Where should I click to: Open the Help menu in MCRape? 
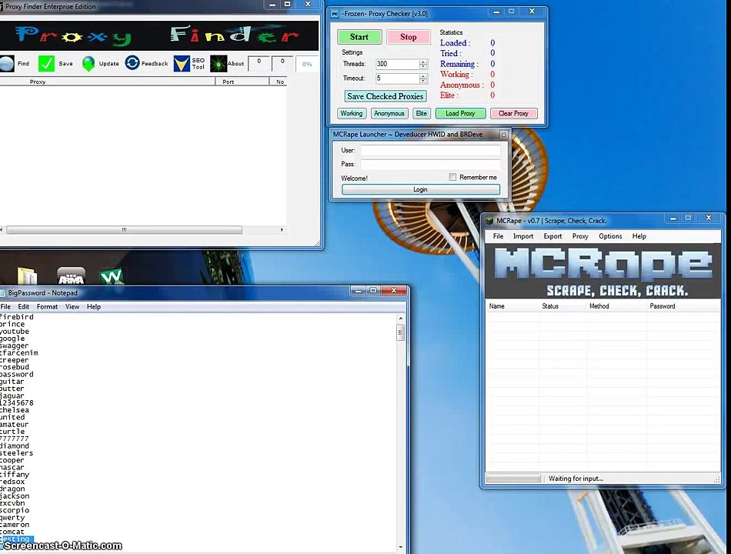click(x=639, y=236)
